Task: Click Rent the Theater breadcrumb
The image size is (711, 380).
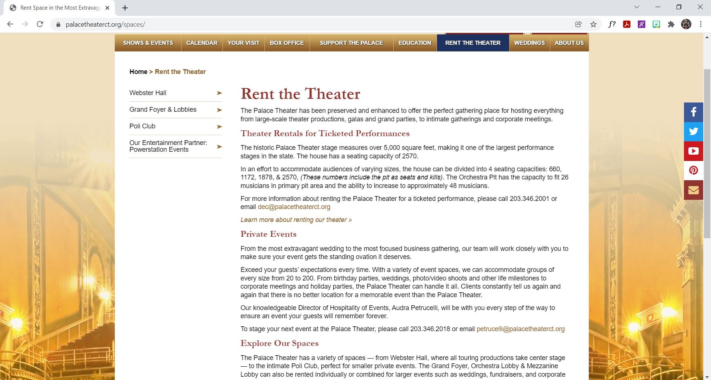Action: pyautogui.click(x=180, y=72)
